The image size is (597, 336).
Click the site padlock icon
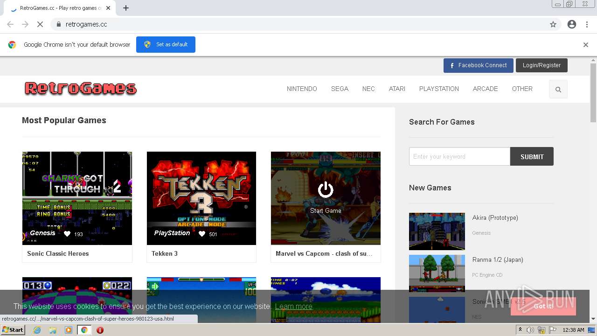(x=58, y=24)
